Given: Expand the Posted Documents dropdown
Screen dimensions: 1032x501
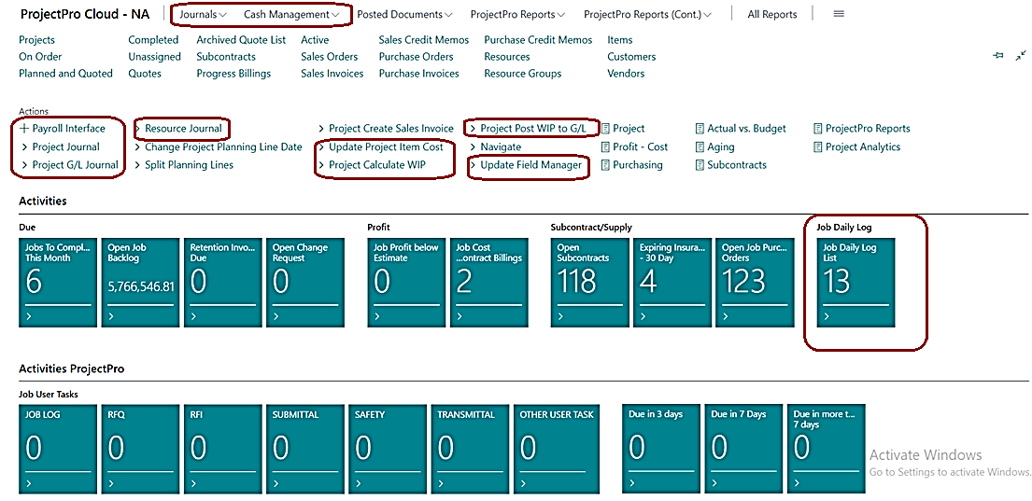Looking at the screenshot, I should click(404, 14).
